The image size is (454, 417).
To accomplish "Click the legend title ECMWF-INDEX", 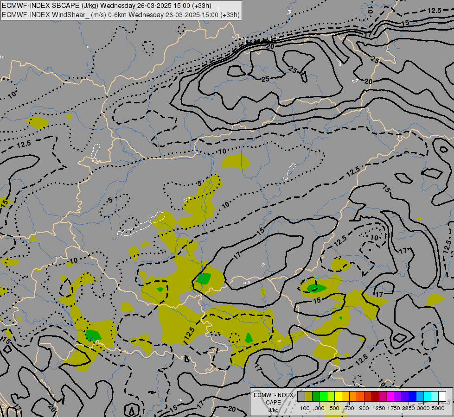I will click(274, 395).
